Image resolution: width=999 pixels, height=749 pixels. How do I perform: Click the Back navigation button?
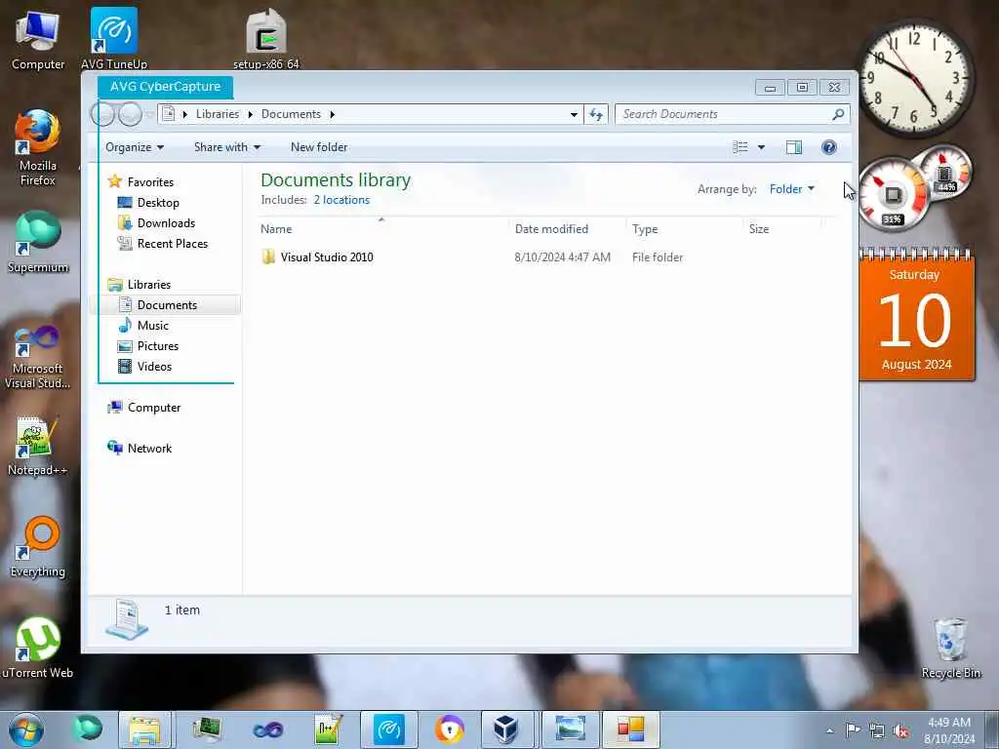tap(103, 115)
